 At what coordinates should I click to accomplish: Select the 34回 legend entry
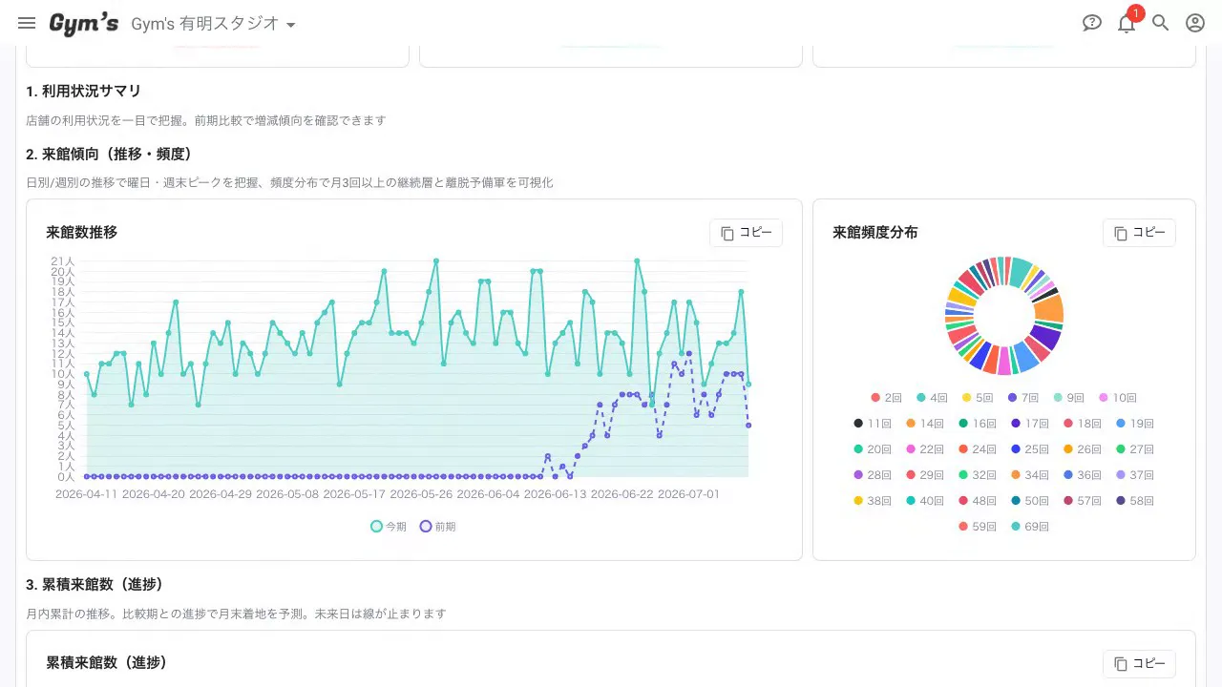(1030, 475)
